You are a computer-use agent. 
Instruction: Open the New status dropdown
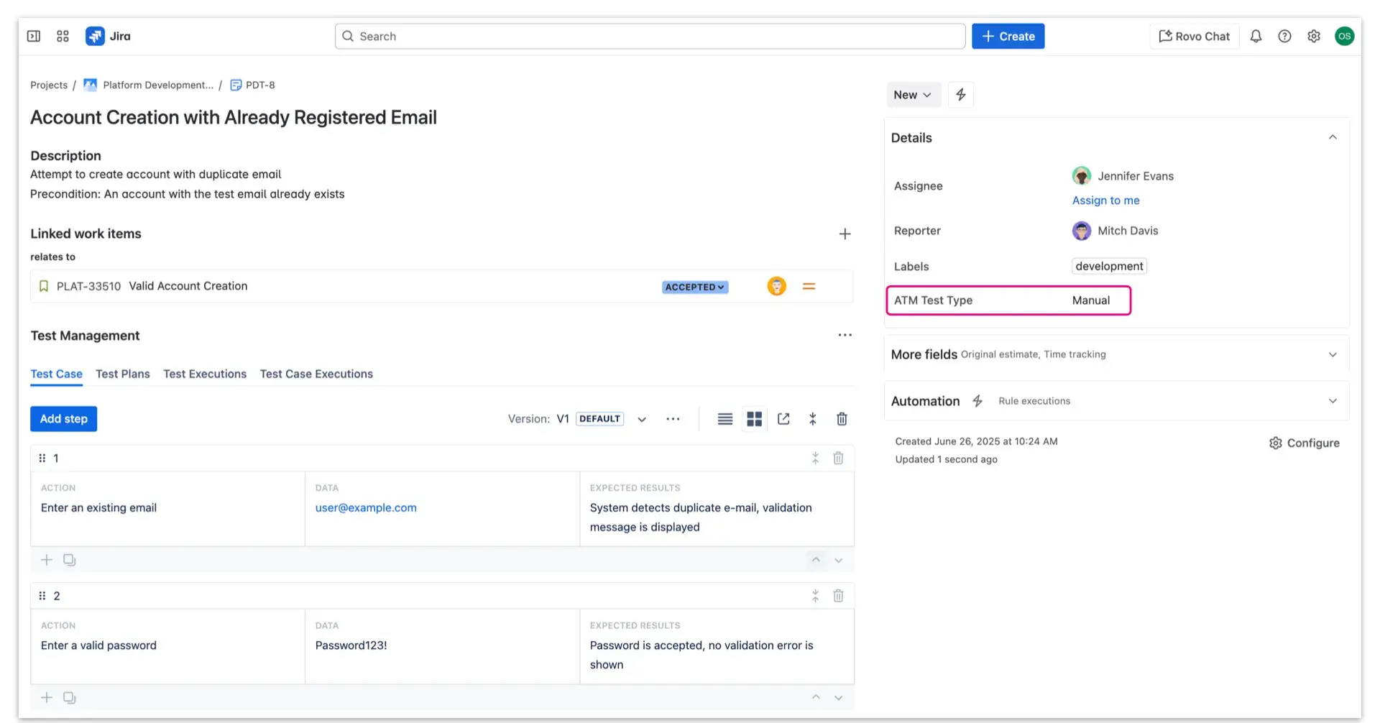click(913, 94)
